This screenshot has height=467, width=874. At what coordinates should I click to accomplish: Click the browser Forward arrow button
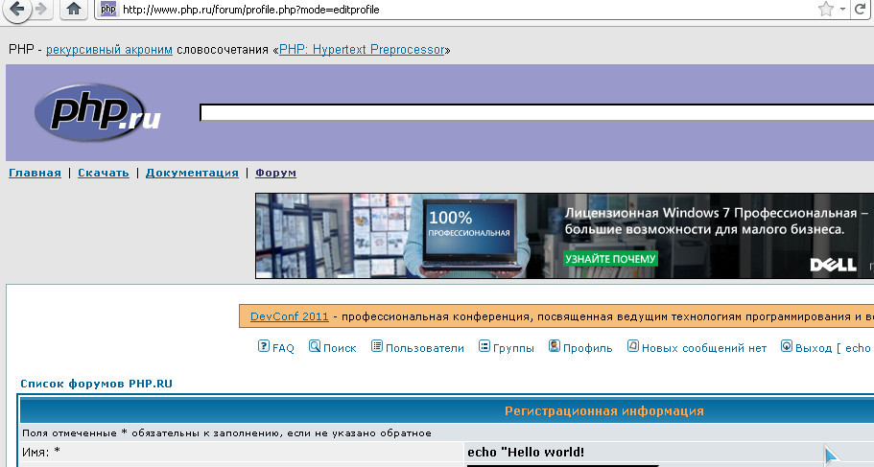coord(41,9)
